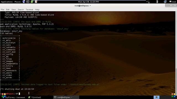Open the terminal Edit menu
This screenshot has height=99, width=177.
pyautogui.click(x=8, y=10)
